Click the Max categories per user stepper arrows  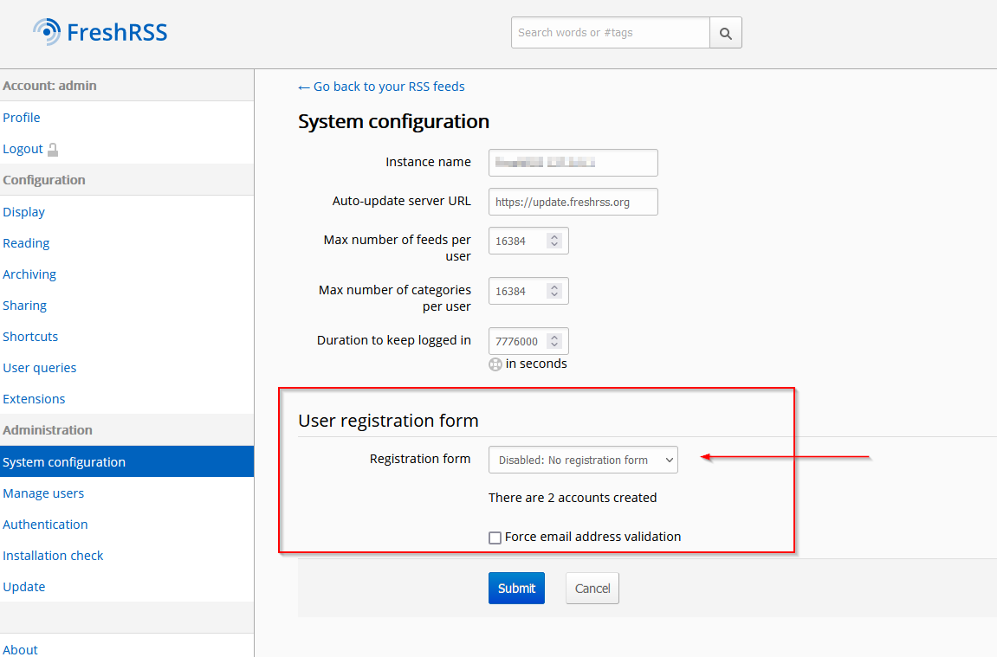554,292
